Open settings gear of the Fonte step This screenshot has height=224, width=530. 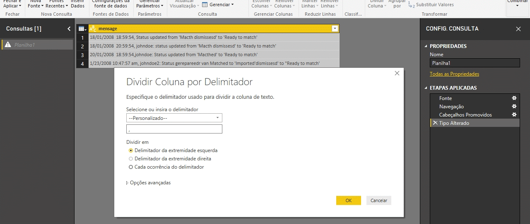514,98
